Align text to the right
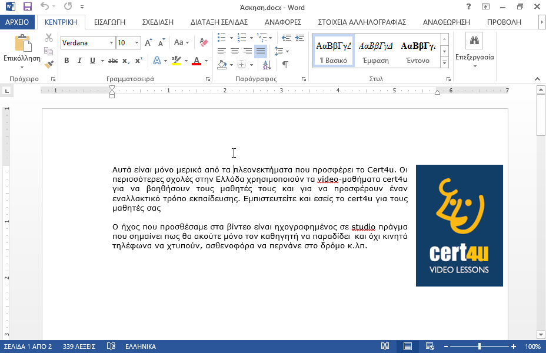The width and height of the screenshot is (546, 353). pos(247,51)
